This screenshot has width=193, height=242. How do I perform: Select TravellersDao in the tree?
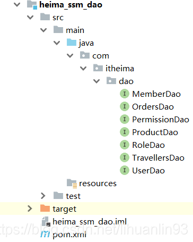click(x=158, y=158)
